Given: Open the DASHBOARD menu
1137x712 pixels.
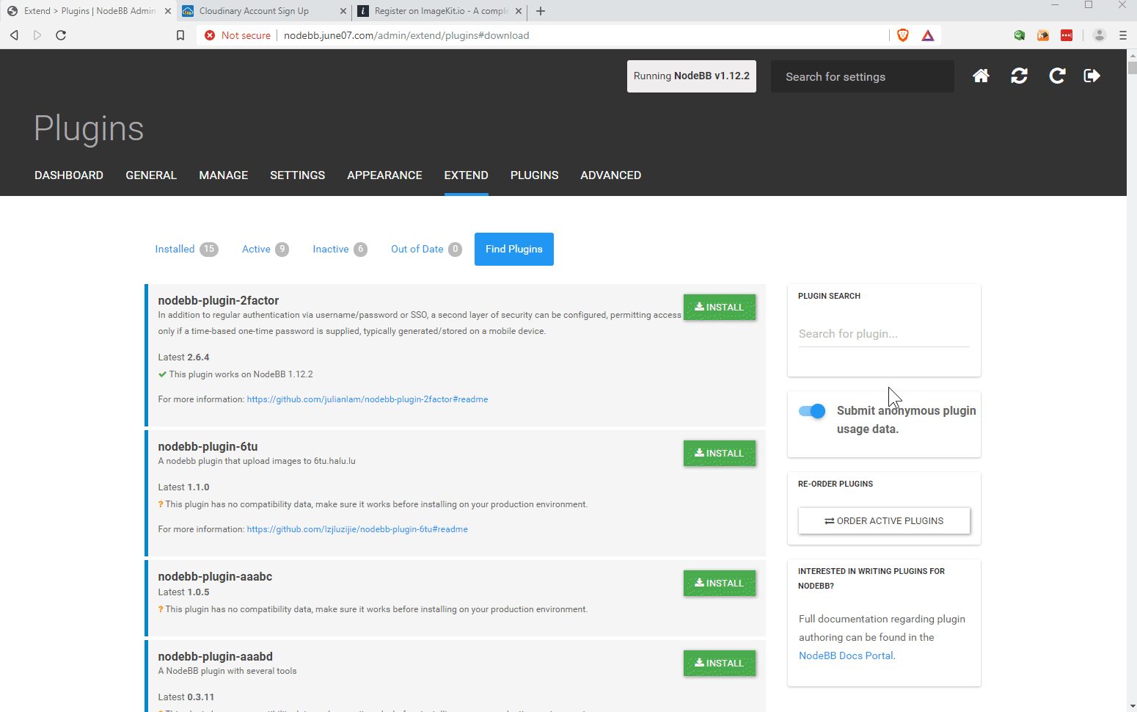Looking at the screenshot, I should [x=69, y=175].
